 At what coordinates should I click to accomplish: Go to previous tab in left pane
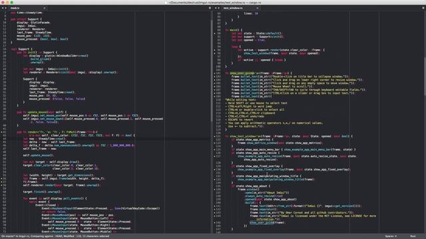pyautogui.click(x=3, y=8)
